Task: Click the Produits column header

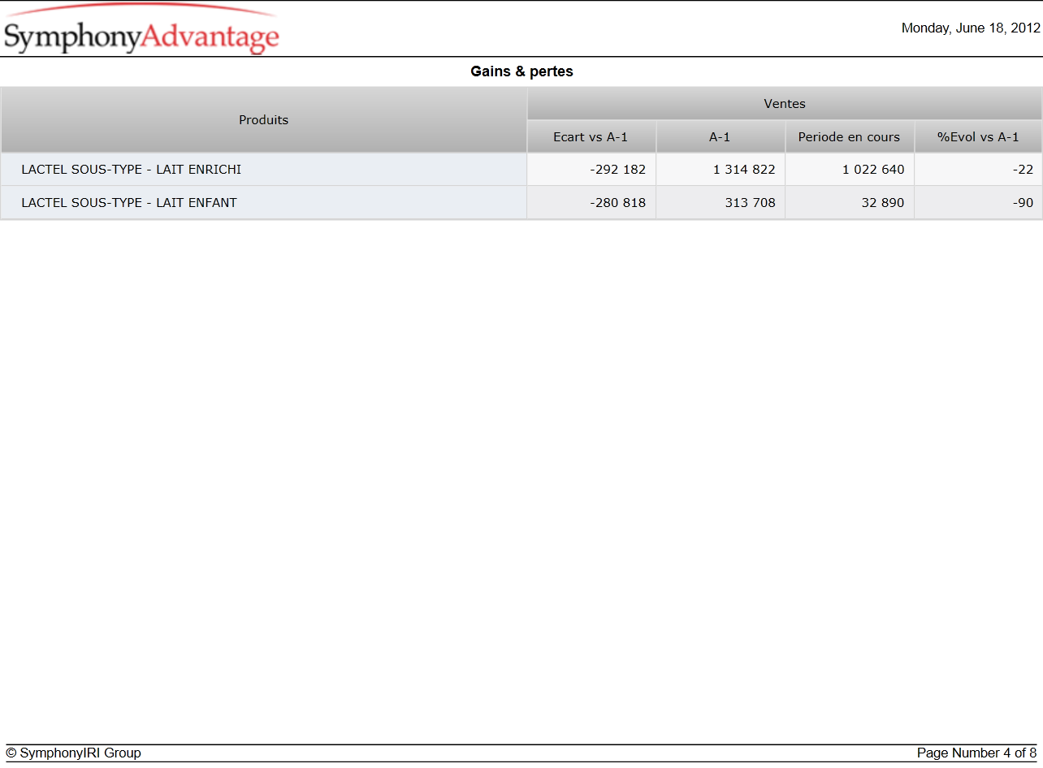Action: coord(264,120)
